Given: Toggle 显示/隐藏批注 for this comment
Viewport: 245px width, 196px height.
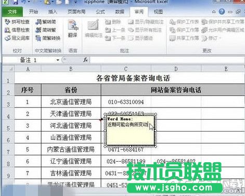Looking at the screenshot, I should (x=146, y=22).
